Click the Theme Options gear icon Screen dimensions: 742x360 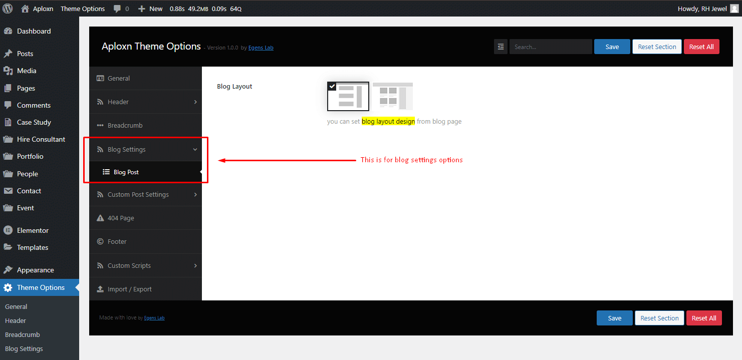8,287
